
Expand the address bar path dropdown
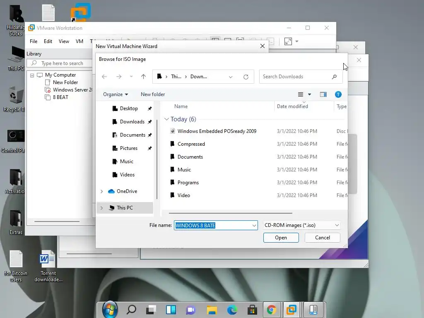tap(231, 77)
